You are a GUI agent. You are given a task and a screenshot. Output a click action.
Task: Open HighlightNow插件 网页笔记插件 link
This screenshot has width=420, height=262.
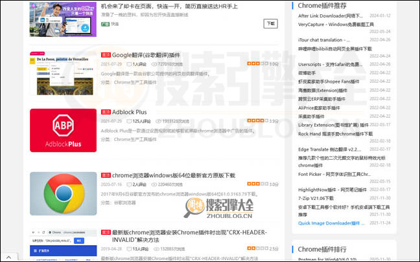tap(332, 190)
